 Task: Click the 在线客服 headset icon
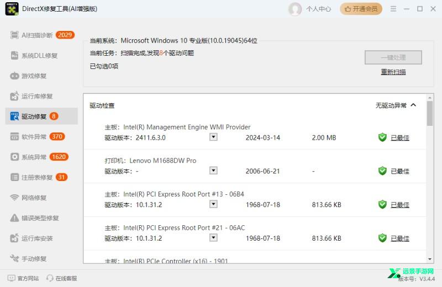(50, 278)
